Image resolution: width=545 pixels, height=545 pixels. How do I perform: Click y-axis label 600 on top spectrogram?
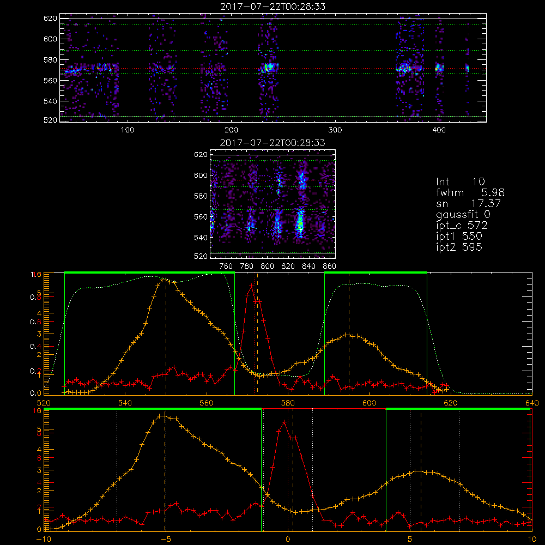pyautogui.click(x=50, y=39)
